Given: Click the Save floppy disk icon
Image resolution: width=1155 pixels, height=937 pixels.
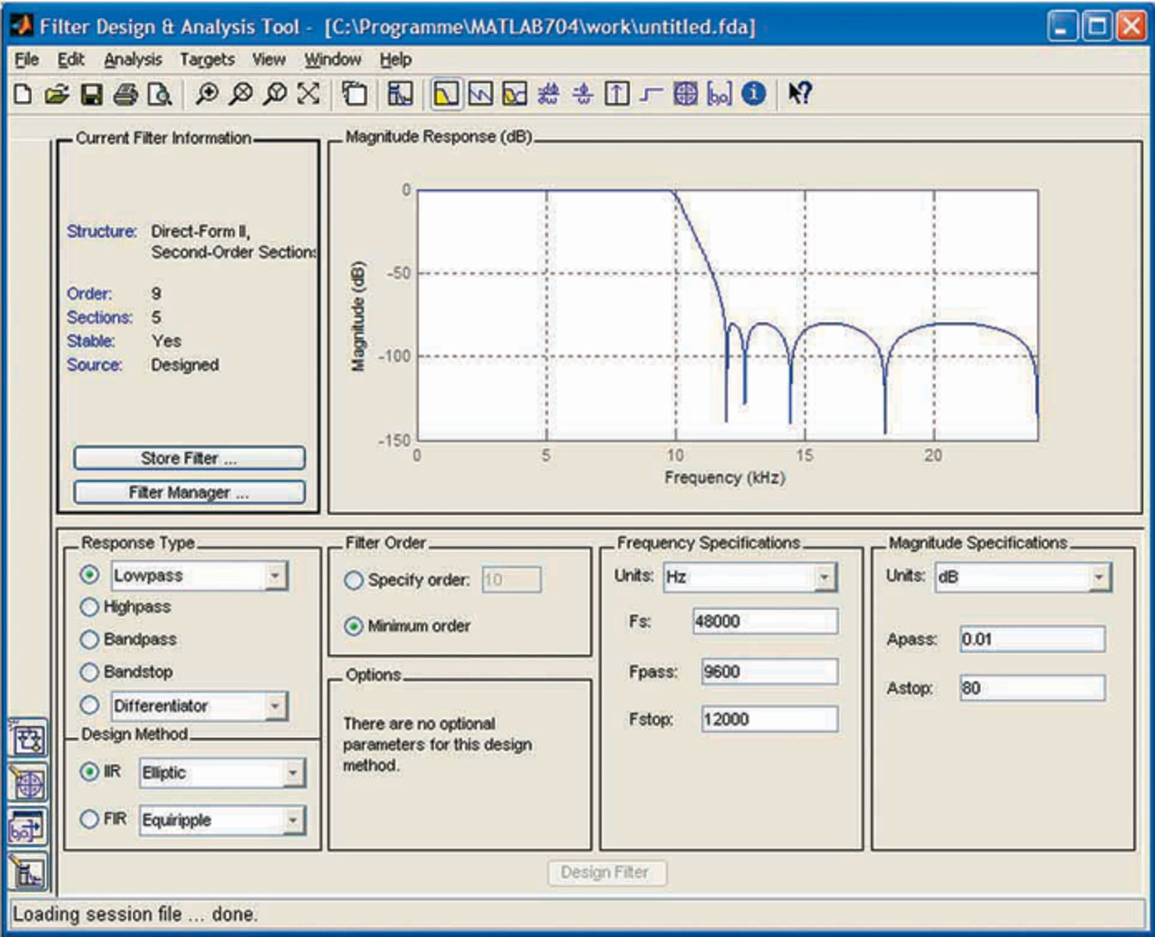Looking at the screenshot, I should (91, 94).
